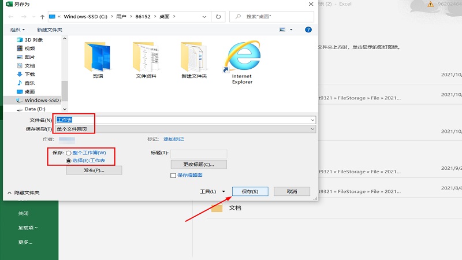Open the 组织 dropdown menu

click(x=18, y=29)
